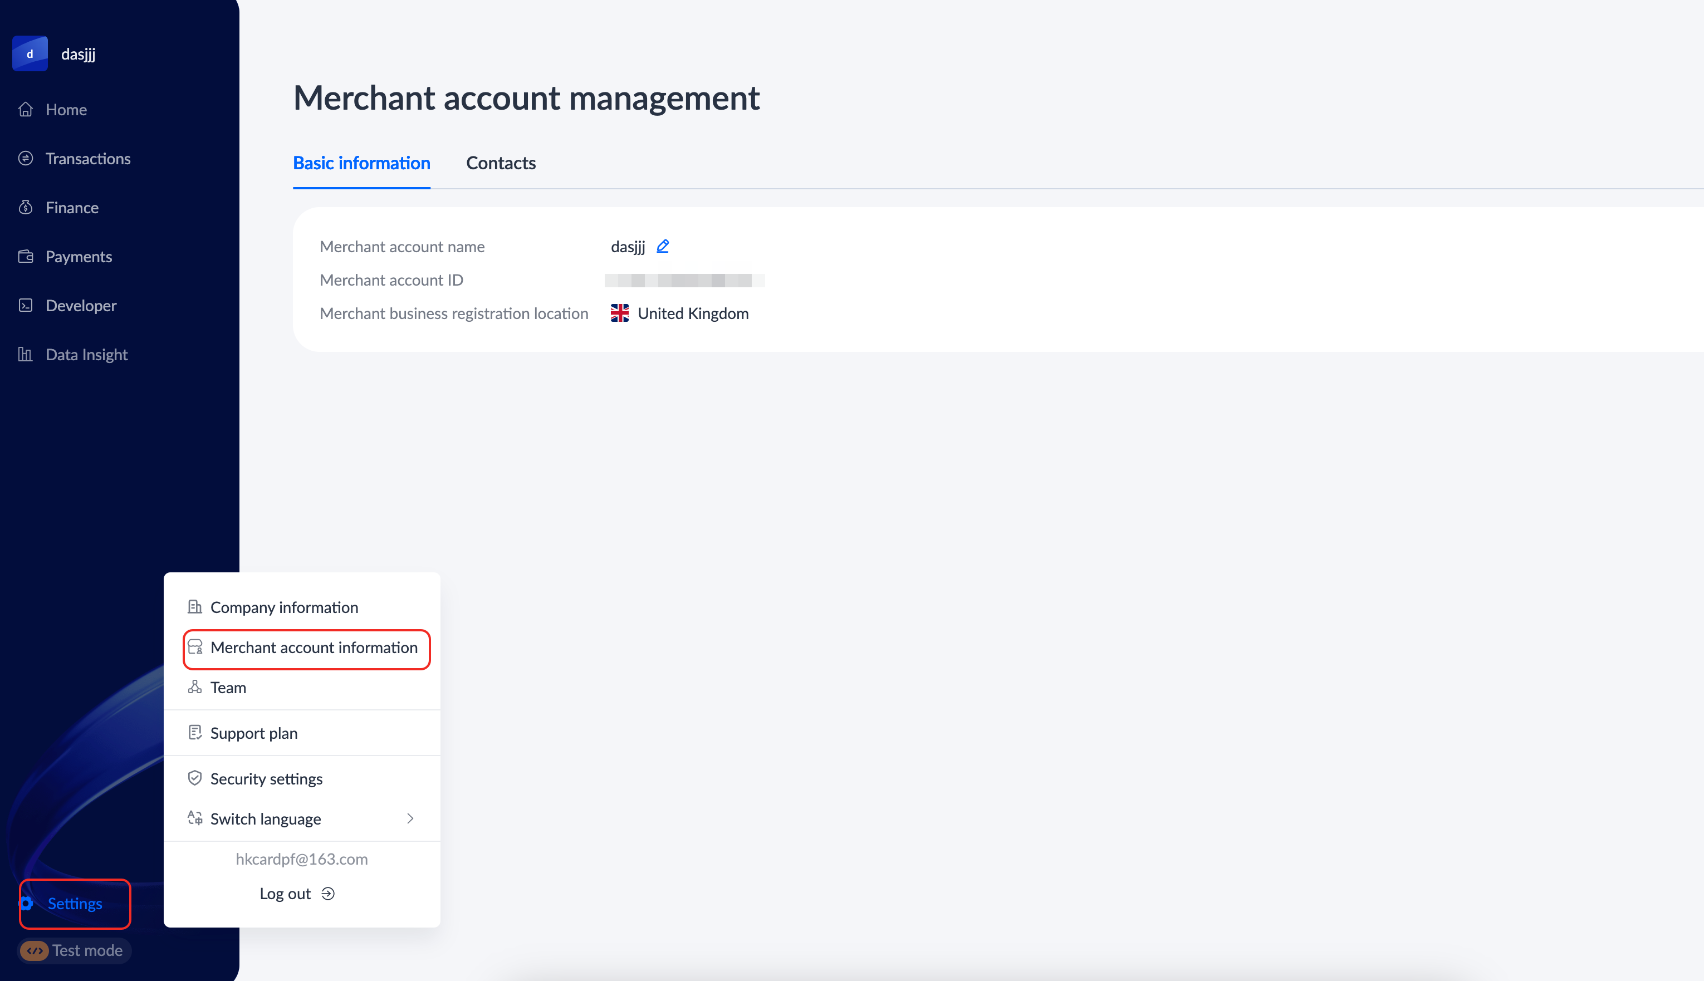This screenshot has height=981, width=1704.
Task: Select the Basic information tab
Action: 361,163
